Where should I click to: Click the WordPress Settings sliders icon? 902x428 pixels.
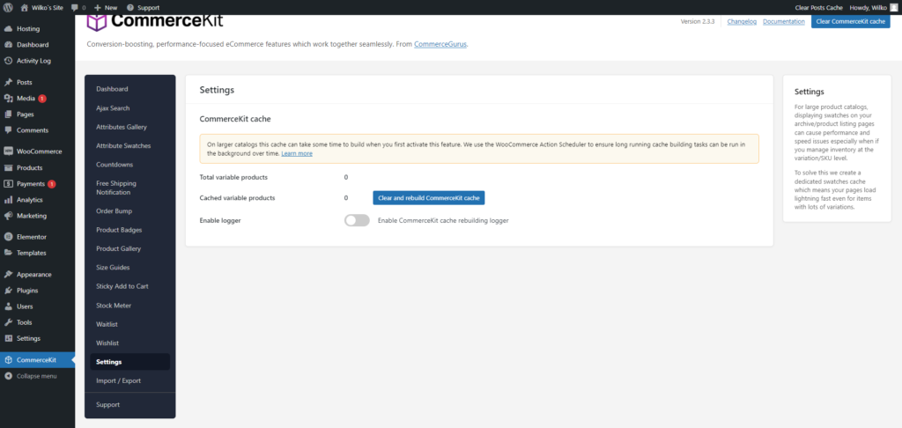8,339
